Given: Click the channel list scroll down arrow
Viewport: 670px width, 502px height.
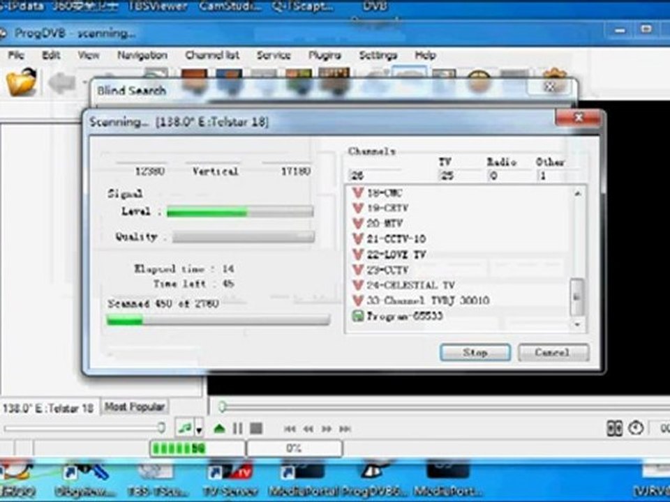Looking at the screenshot, I should (x=578, y=325).
